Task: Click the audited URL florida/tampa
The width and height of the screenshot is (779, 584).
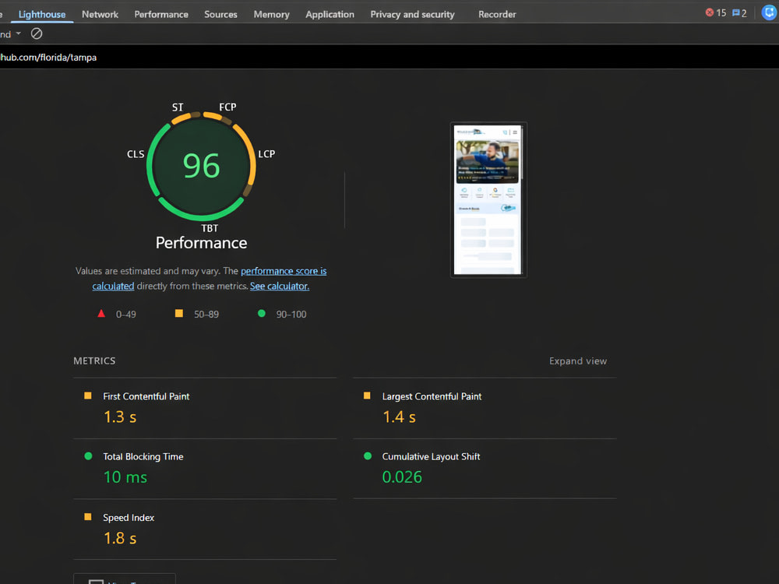Action: click(x=48, y=57)
